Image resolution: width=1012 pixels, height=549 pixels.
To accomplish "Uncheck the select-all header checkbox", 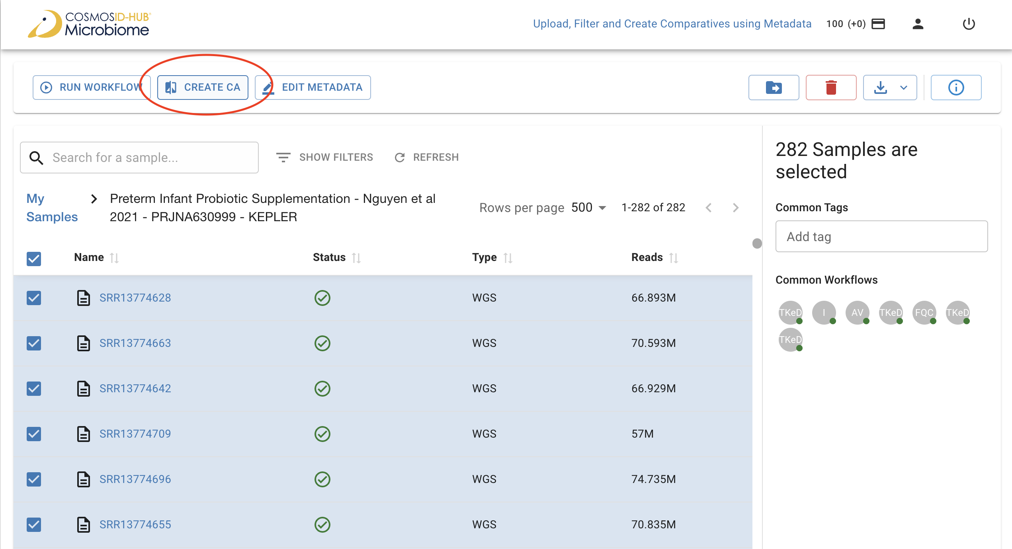I will coord(34,259).
